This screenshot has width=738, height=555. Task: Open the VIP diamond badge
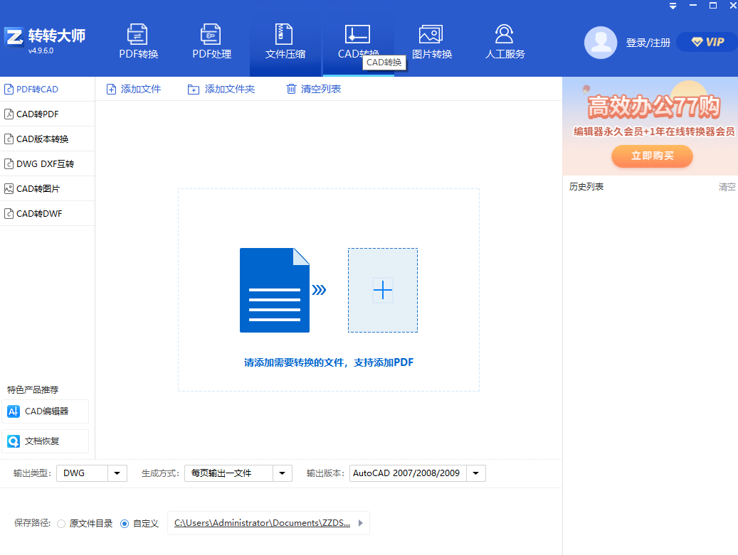707,43
